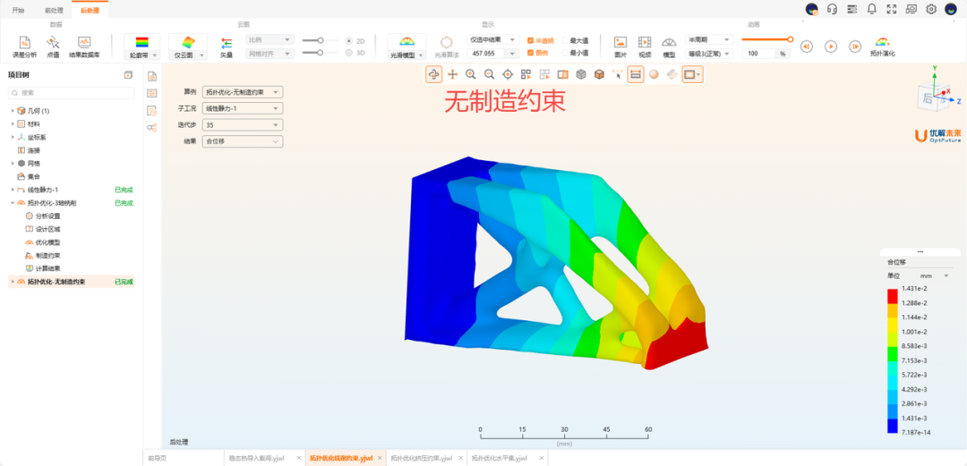Select the 3D radio button

(349, 53)
